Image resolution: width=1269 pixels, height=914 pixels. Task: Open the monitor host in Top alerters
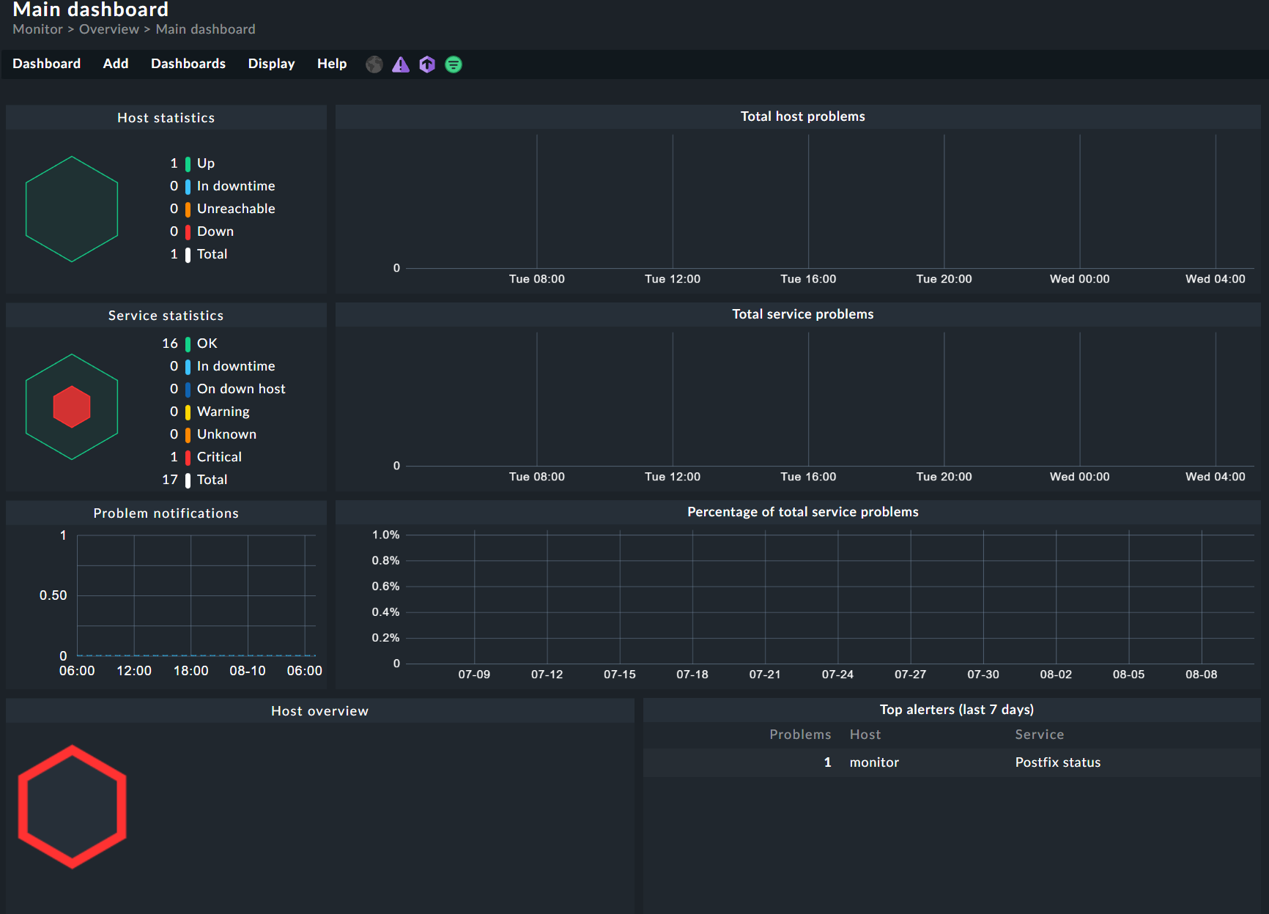click(874, 762)
